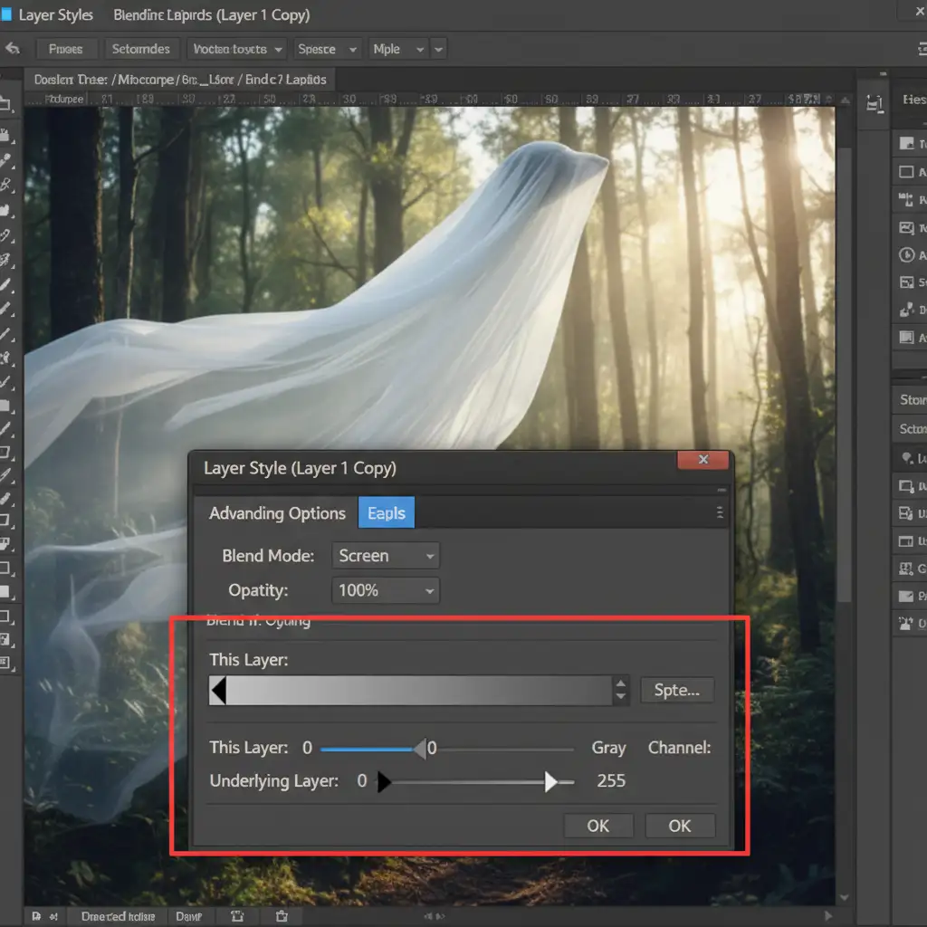This screenshot has width=927, height=927.
Task: Open the 100% opacity dropdown
Action: [386, 590]
